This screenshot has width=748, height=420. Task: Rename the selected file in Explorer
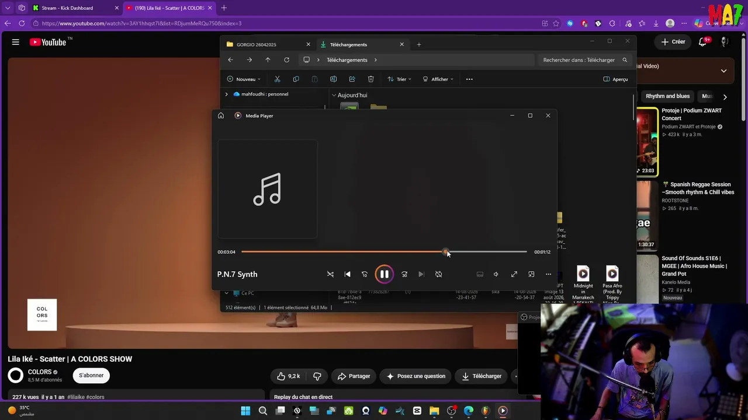pyautogui.click(x=333, y=79)
